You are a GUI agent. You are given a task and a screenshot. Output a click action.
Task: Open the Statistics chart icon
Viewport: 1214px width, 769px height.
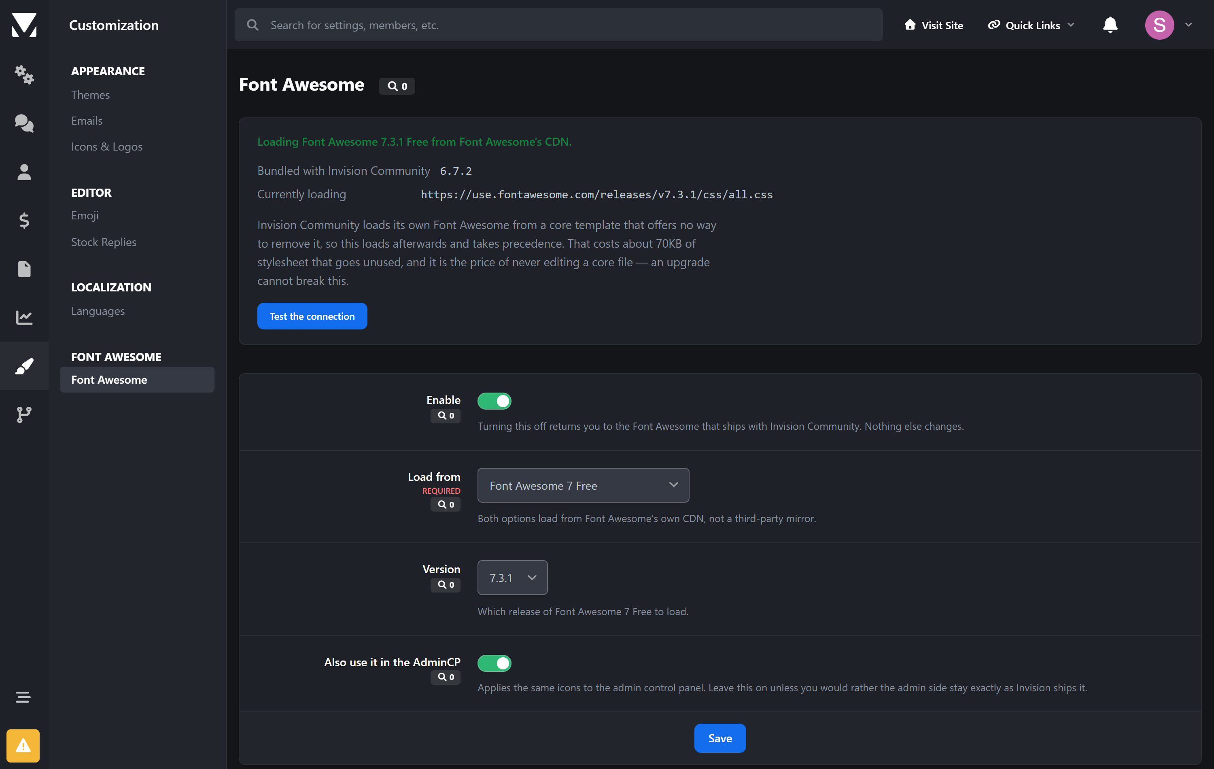(x=24, y=318)
